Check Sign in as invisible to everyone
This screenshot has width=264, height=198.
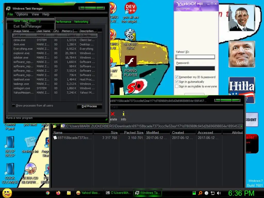[x=177, y=86]
